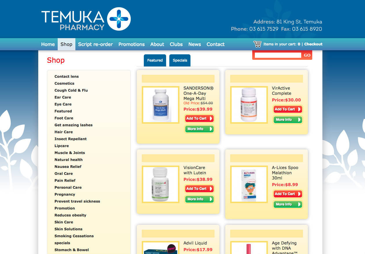Open the Nausea Relief category
Screen dimensions: 365x254
coord(68,167)
